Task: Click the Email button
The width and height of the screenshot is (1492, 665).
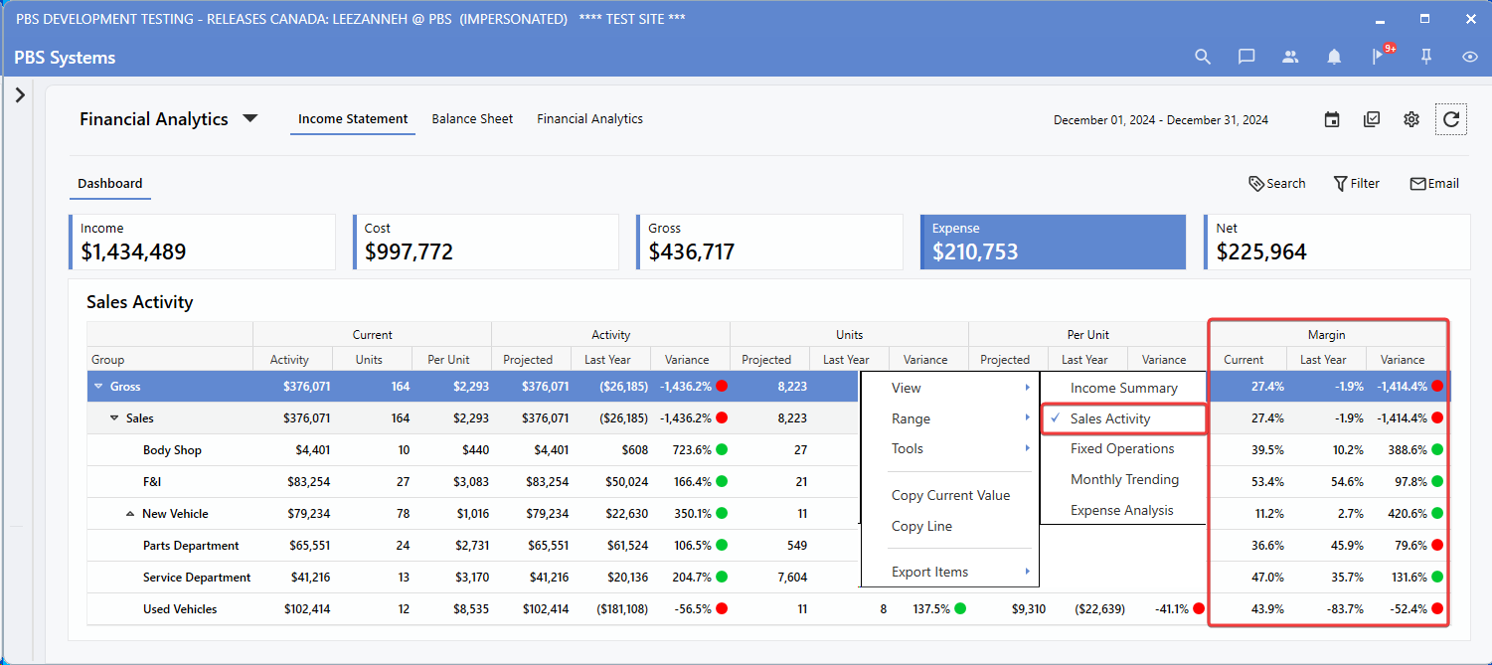Action: click(1434, 183)
